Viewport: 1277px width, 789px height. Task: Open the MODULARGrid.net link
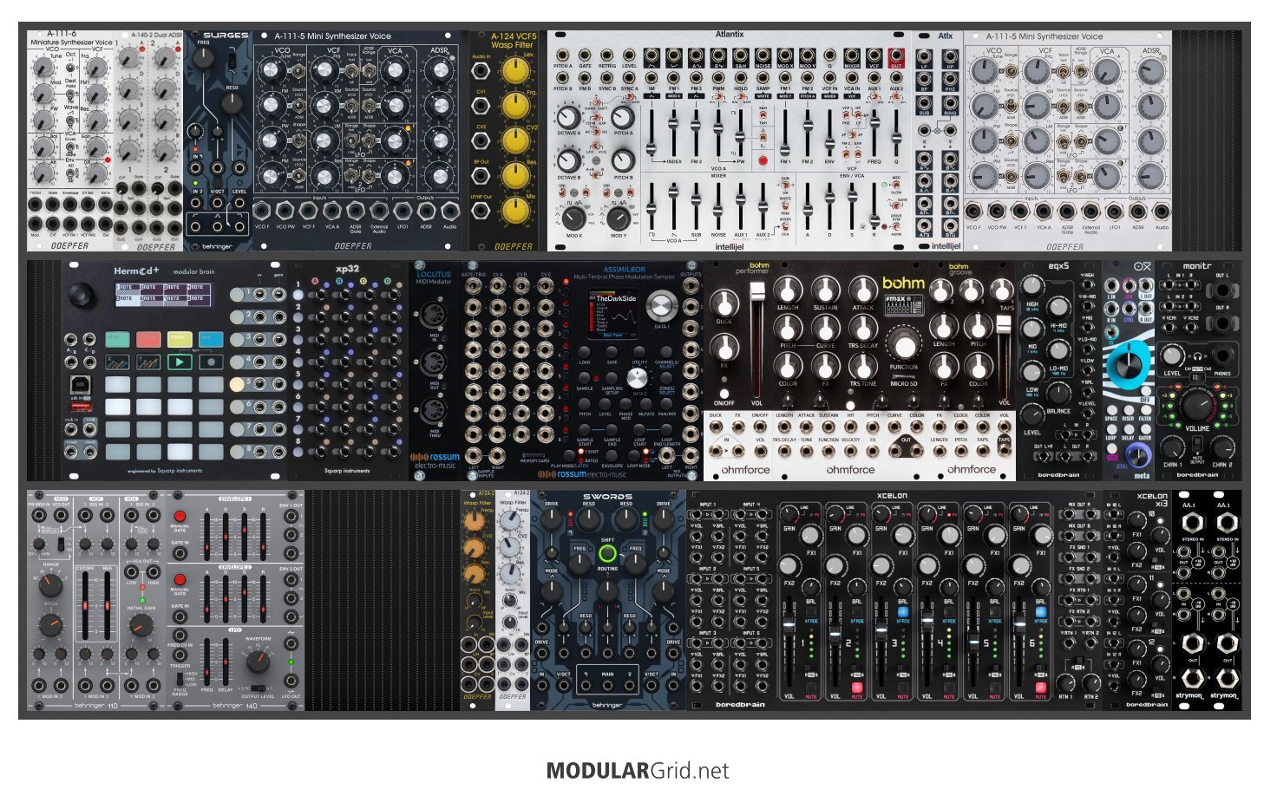[638, 771]
